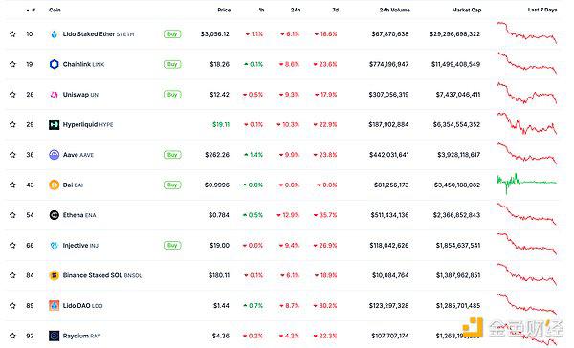Open the Dai 7-day sparkline chart
574x348 pixels.
(x=527, y=184)
